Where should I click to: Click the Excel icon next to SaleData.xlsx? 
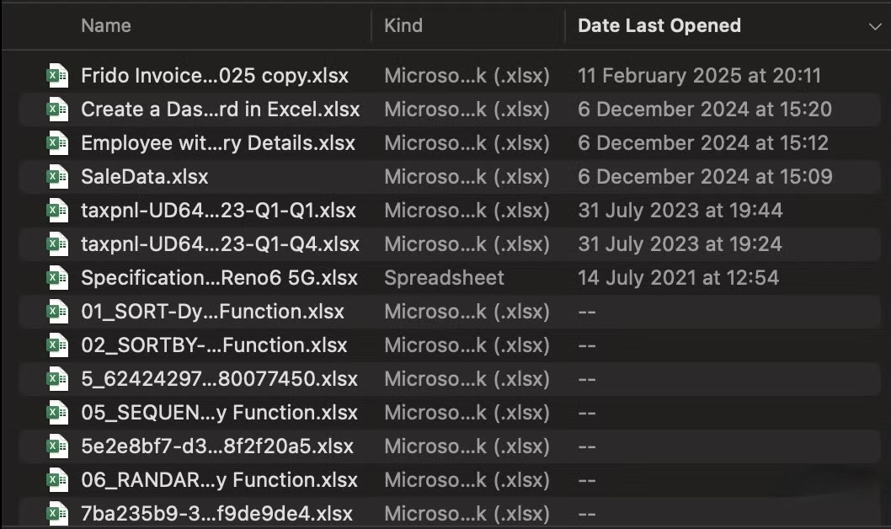coord(56,176)
